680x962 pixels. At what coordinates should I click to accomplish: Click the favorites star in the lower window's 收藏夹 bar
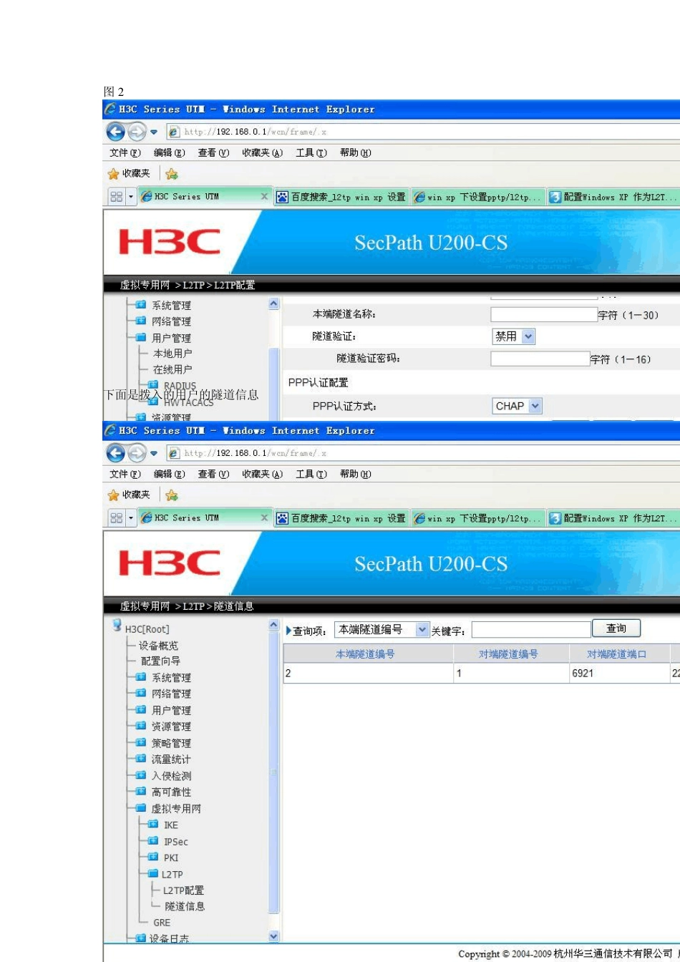[x=113, y=495]
